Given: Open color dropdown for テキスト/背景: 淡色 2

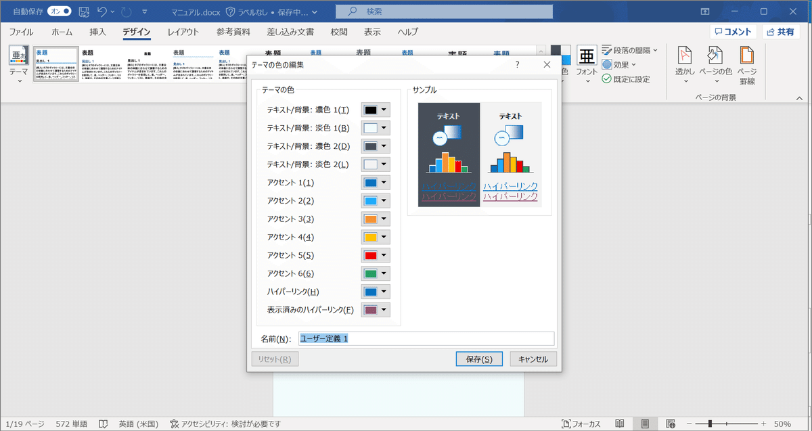Looking at the screenshot, I should [376, 164].
